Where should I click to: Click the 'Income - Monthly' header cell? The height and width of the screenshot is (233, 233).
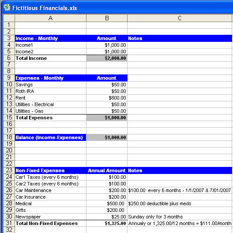point(50,38)
